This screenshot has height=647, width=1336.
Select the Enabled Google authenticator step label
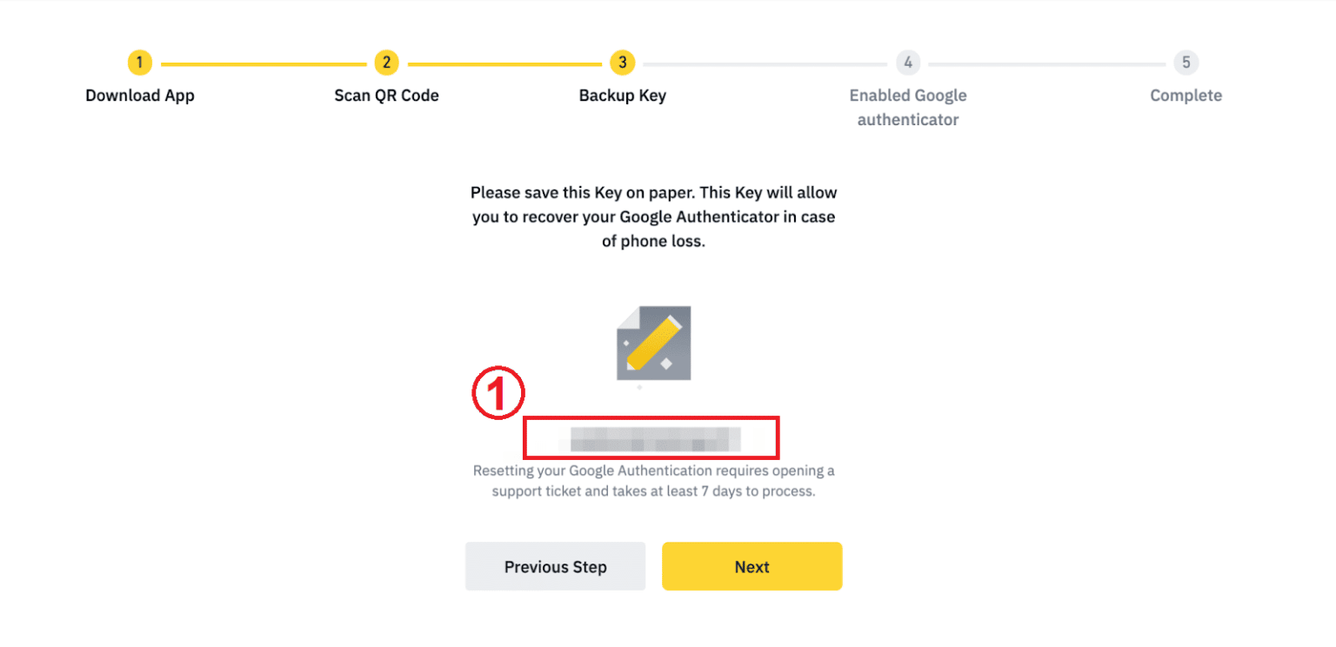pyautogui.click(x=907, y=107)
